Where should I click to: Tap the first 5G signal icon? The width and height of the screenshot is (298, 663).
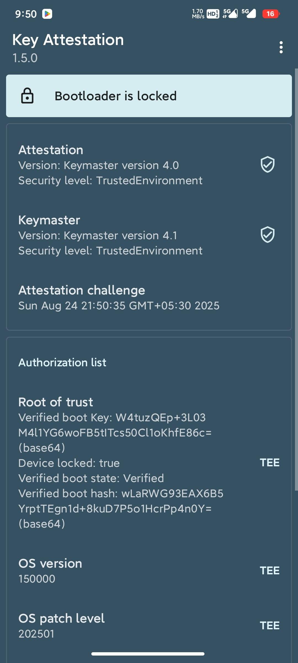coord(230,14)
